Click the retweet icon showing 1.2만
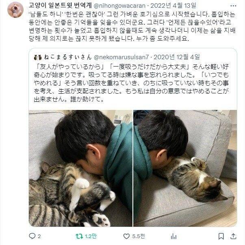 click(79, 236)
